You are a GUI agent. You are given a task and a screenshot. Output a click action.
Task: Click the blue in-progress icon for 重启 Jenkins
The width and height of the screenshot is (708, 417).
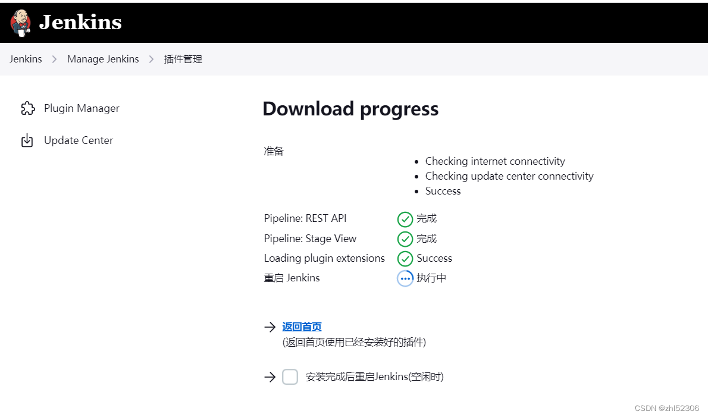405,278
